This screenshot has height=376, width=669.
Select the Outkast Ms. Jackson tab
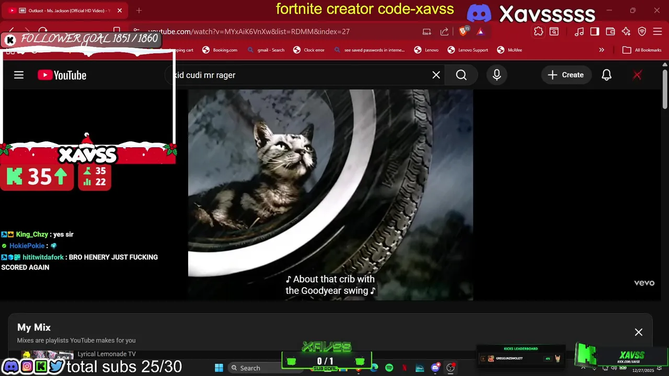65,10
